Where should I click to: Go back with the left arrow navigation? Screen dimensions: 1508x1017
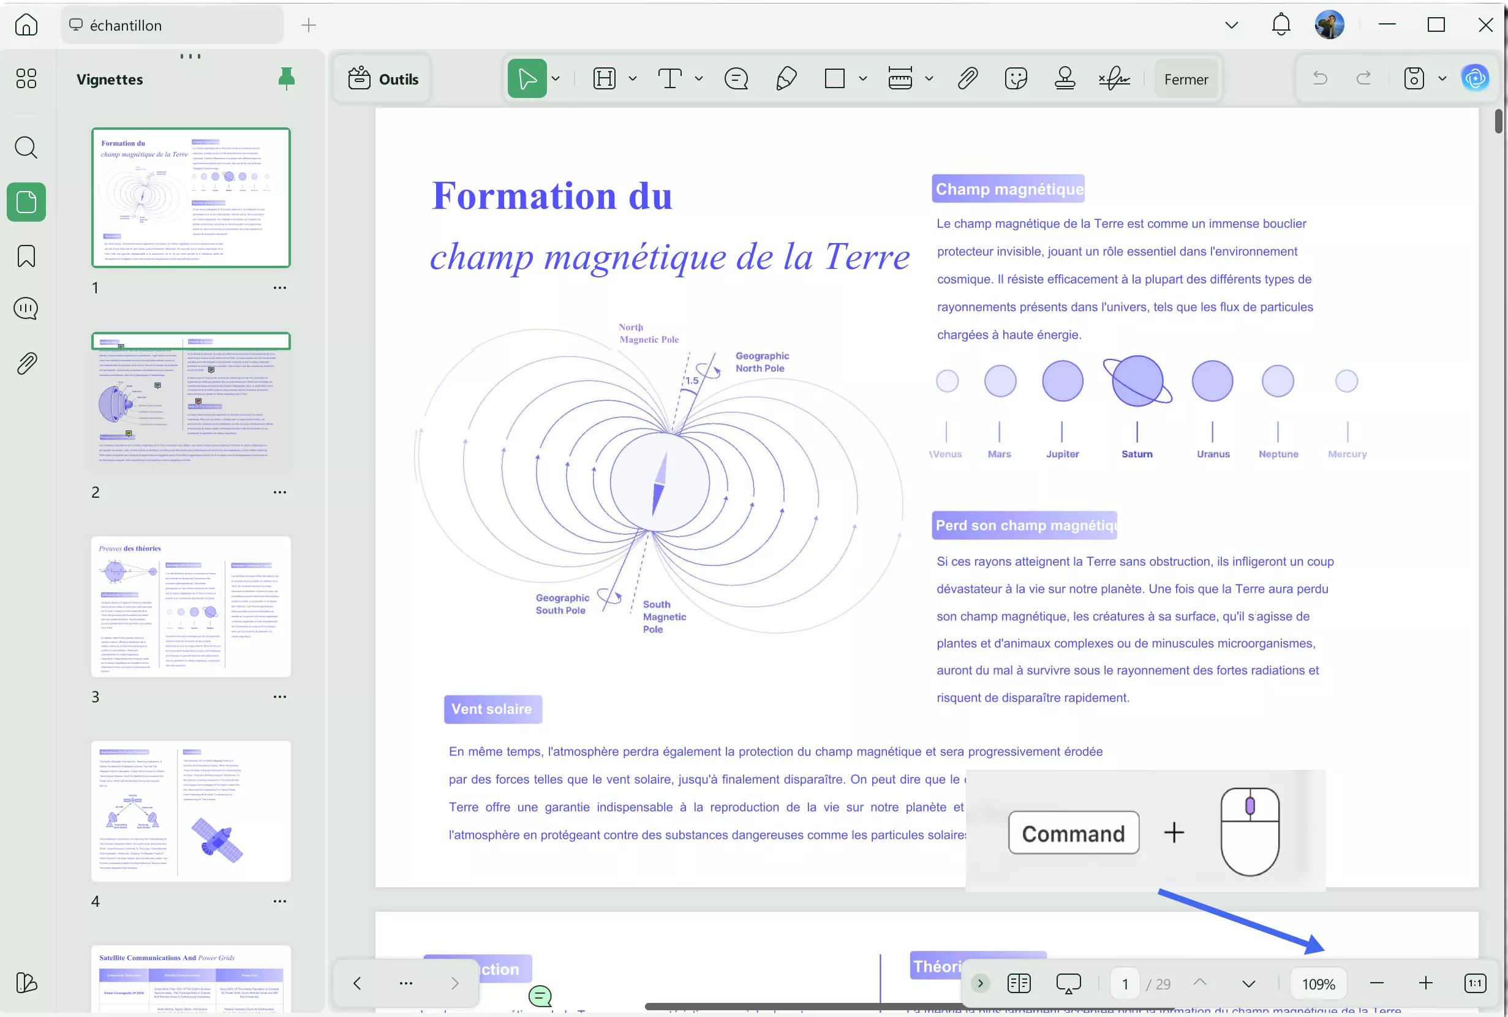tap(357, 983)
